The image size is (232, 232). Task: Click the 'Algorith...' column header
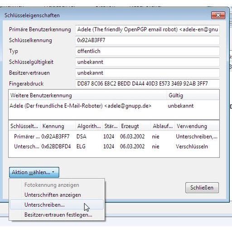[89, 126]
